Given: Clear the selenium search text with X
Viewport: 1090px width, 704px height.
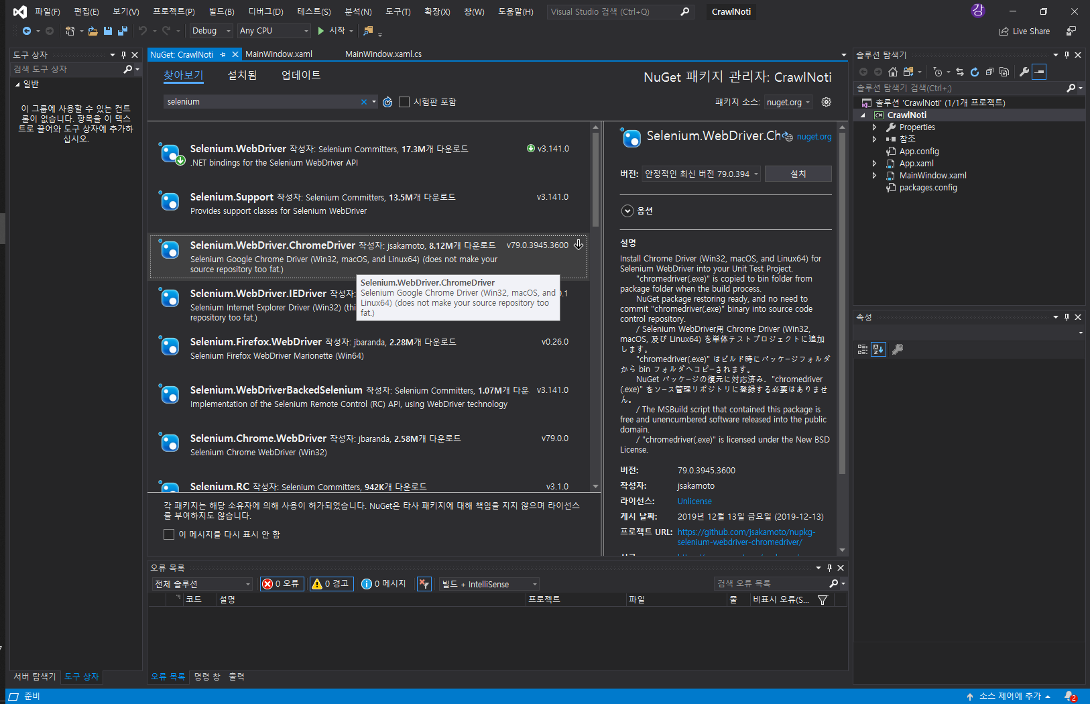Looking at the screenshot, I should click(364, 102).
